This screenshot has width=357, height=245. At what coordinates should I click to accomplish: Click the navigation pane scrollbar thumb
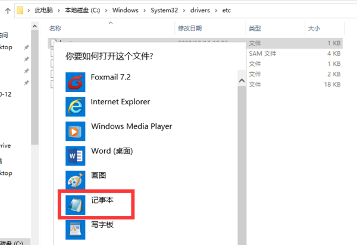point(35,88)
